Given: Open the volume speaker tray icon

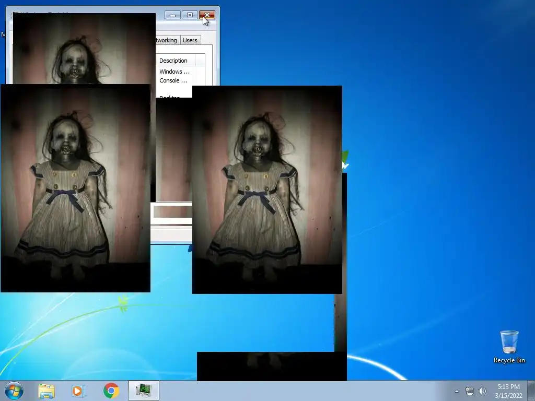Looking at the screenshot, I should (482, 391).
